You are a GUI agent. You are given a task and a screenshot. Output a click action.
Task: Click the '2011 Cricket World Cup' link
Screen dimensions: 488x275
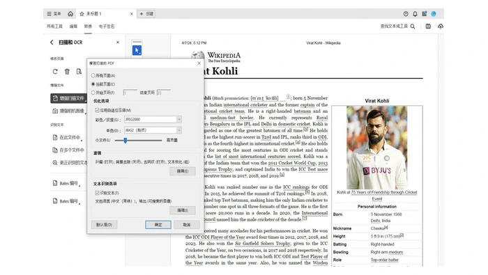[291, 163]
